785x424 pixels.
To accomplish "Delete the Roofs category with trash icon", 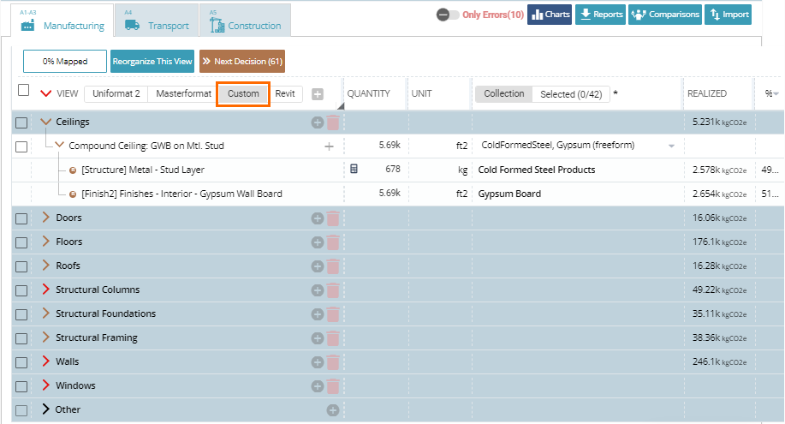I will tap(332, 266).
